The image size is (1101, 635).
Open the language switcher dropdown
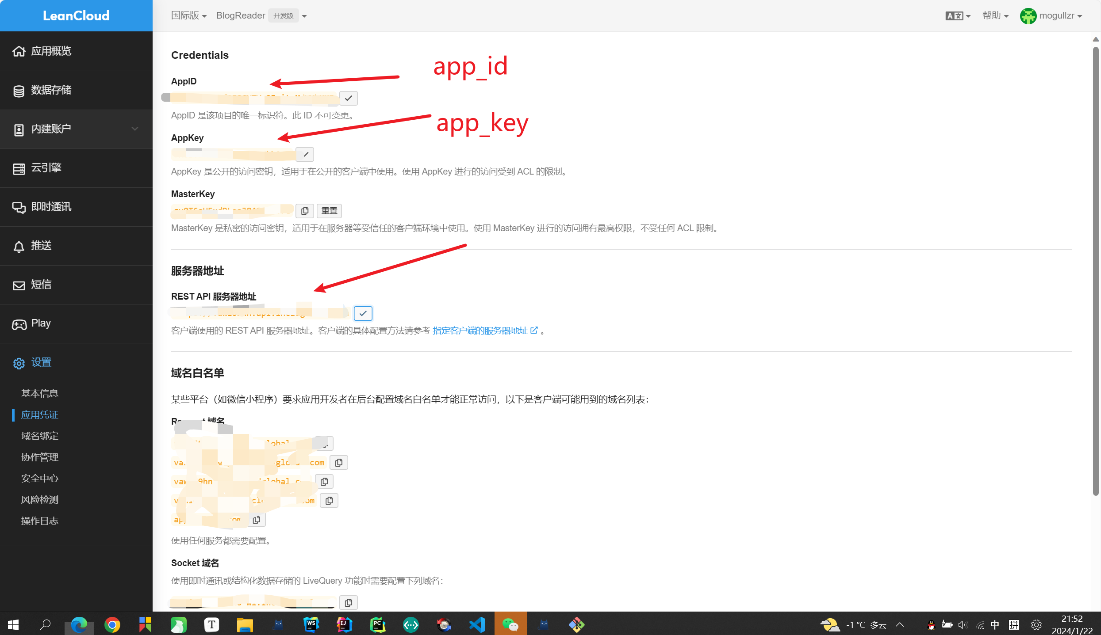(958, 16)
